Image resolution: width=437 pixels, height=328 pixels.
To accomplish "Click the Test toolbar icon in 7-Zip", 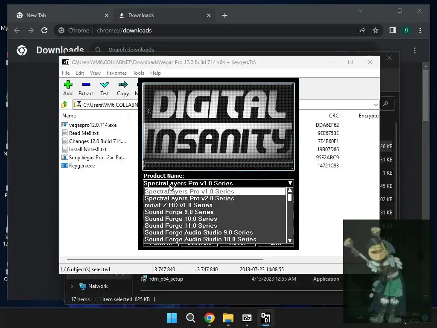I will pyautogui.click(x=105, y=88).
